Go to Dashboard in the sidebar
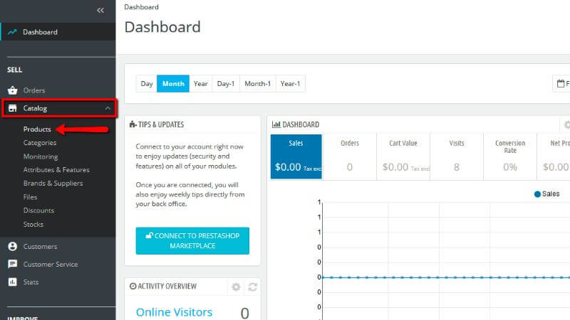Screen dimensions: 570x320 [40, 32]
